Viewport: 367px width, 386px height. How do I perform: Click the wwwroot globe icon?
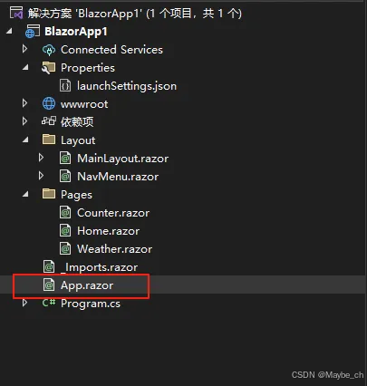click(49, 104)
